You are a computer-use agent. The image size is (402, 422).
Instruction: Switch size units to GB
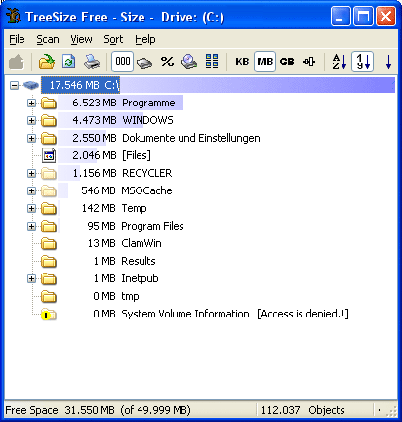point(287,62)
